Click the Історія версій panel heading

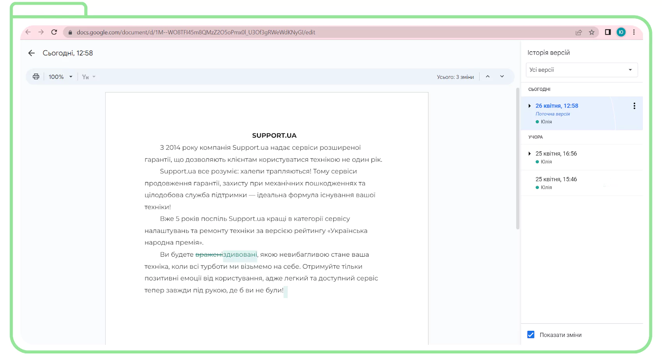(549, 53)
